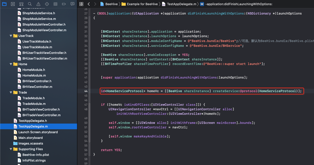This screenshot has height=165, width=314.
Task: Click enableException on line 36
Action: (x=162, y=55)
